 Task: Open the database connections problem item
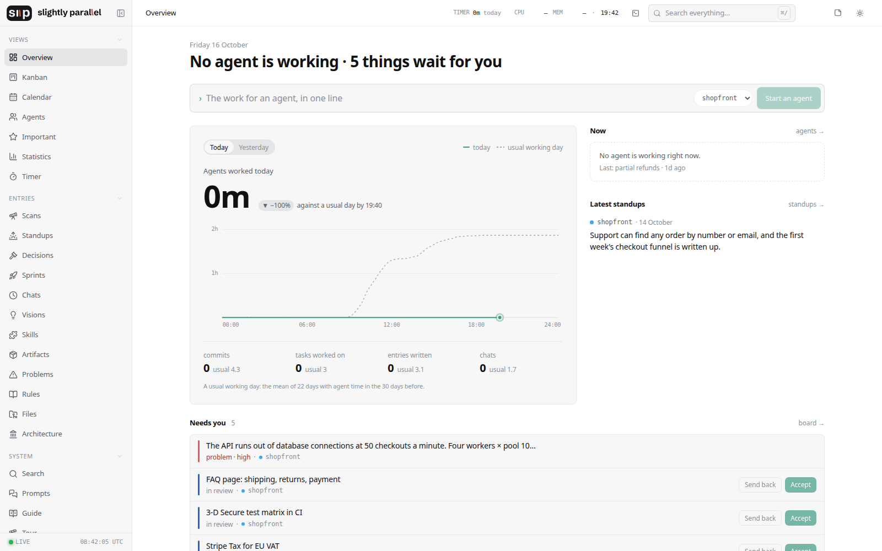coord(507,451)
